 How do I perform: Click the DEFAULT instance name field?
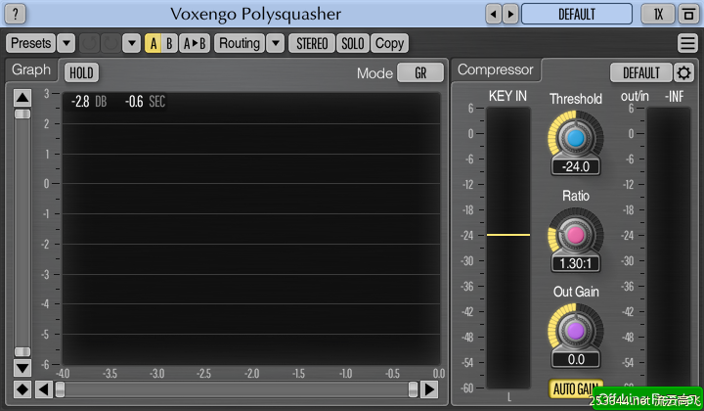coord(577,14)
